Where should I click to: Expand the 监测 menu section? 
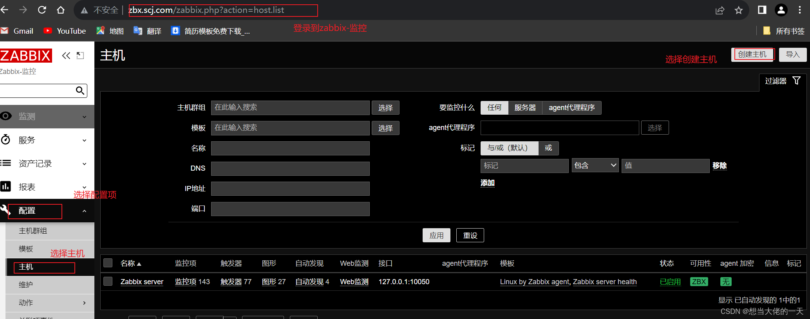click(x=47, y=116)
